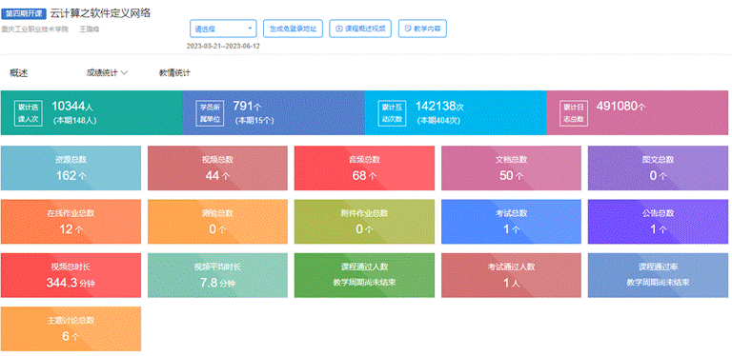Click the 重庆工业职业技术学院 college name
This screenshot has height=356, width=732.
coord(35,30)
